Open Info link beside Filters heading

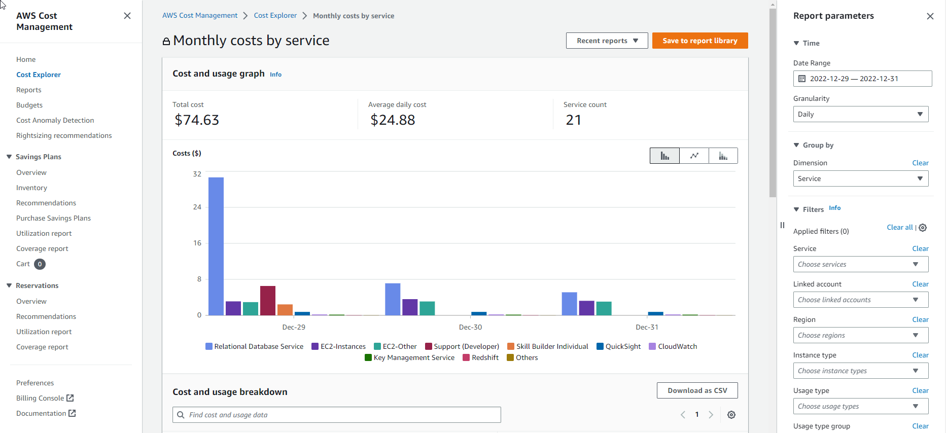pyautogui.click(x=834, y=208)
